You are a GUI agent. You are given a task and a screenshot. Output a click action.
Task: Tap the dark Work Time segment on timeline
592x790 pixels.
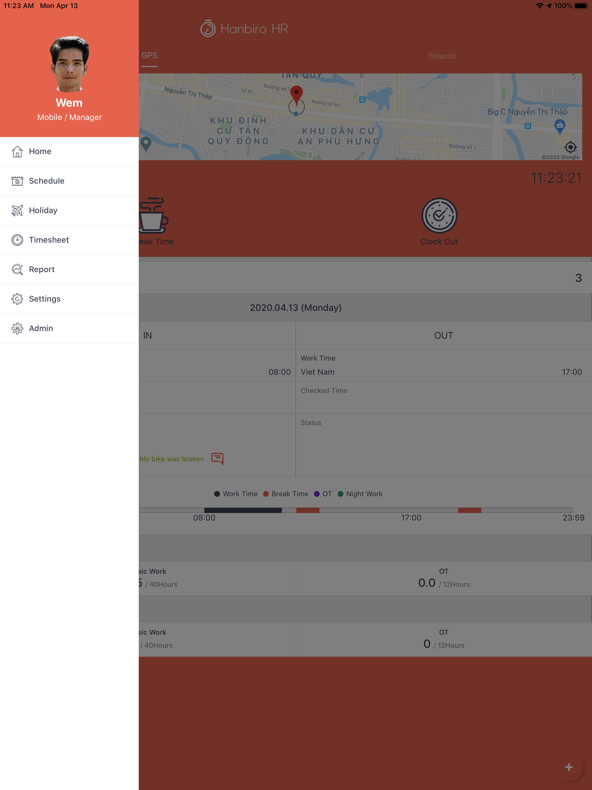[x=243, y=510]
